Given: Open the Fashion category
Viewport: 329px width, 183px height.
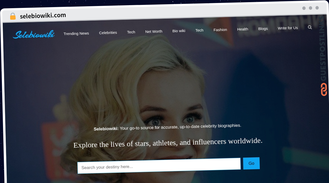Looking at the screenshot, I should 220,30.
